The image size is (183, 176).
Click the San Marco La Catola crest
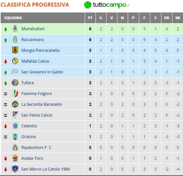pyautogui.click(x=15, y=169)
